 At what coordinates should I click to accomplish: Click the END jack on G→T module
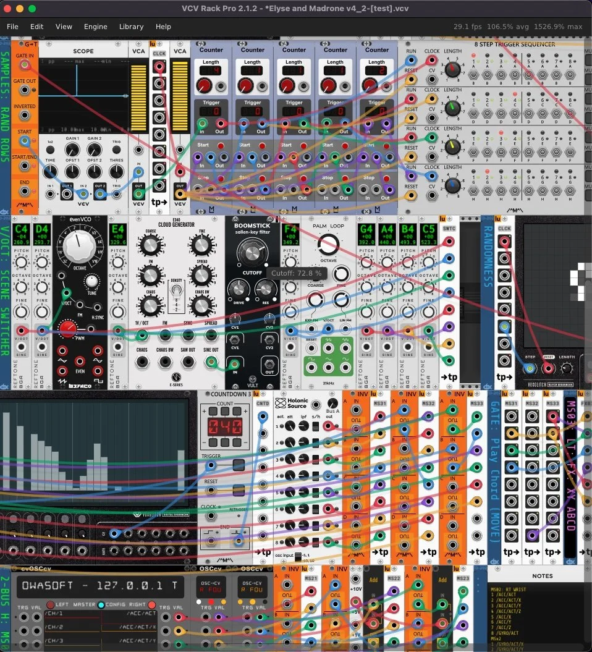point(25,192)
